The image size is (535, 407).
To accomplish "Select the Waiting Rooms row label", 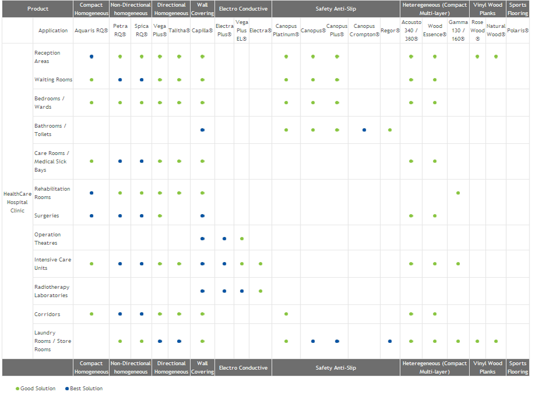I will 53,80.
